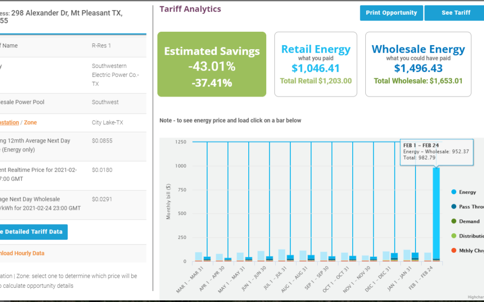Toggle the Mthly Chrg legend series
Screen dimensions: 484x302
[467, 251]
